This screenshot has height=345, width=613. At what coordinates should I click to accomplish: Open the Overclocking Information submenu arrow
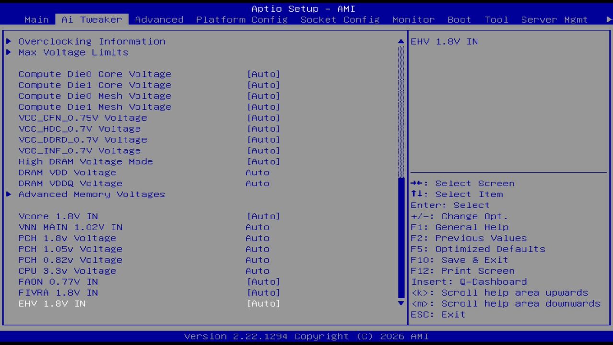[x=9, y=41]
